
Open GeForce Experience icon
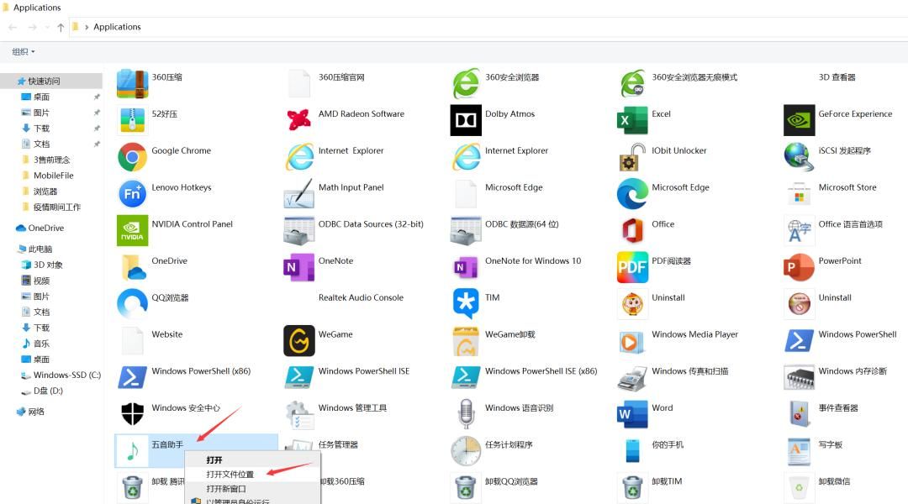click(800, 120)
